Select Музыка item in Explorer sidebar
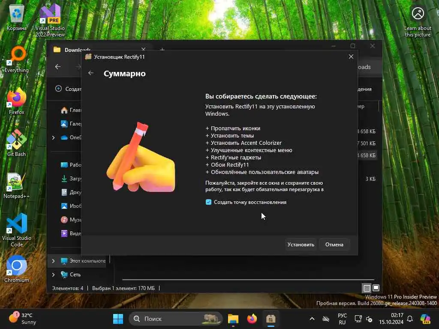Image resolution: width=439 pixels, height=329 pixels. (x=71, y=220)
